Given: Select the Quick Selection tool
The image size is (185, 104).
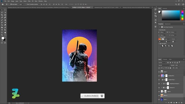Looking at the screenshot, I should pos(5,12).
